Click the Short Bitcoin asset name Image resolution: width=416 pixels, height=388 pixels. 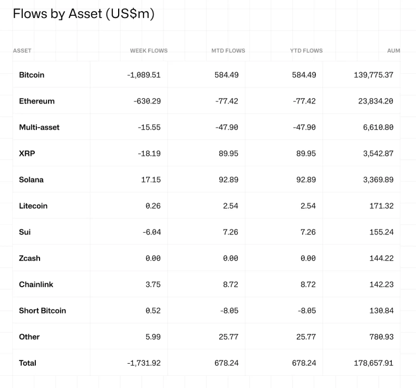point(42,310)
